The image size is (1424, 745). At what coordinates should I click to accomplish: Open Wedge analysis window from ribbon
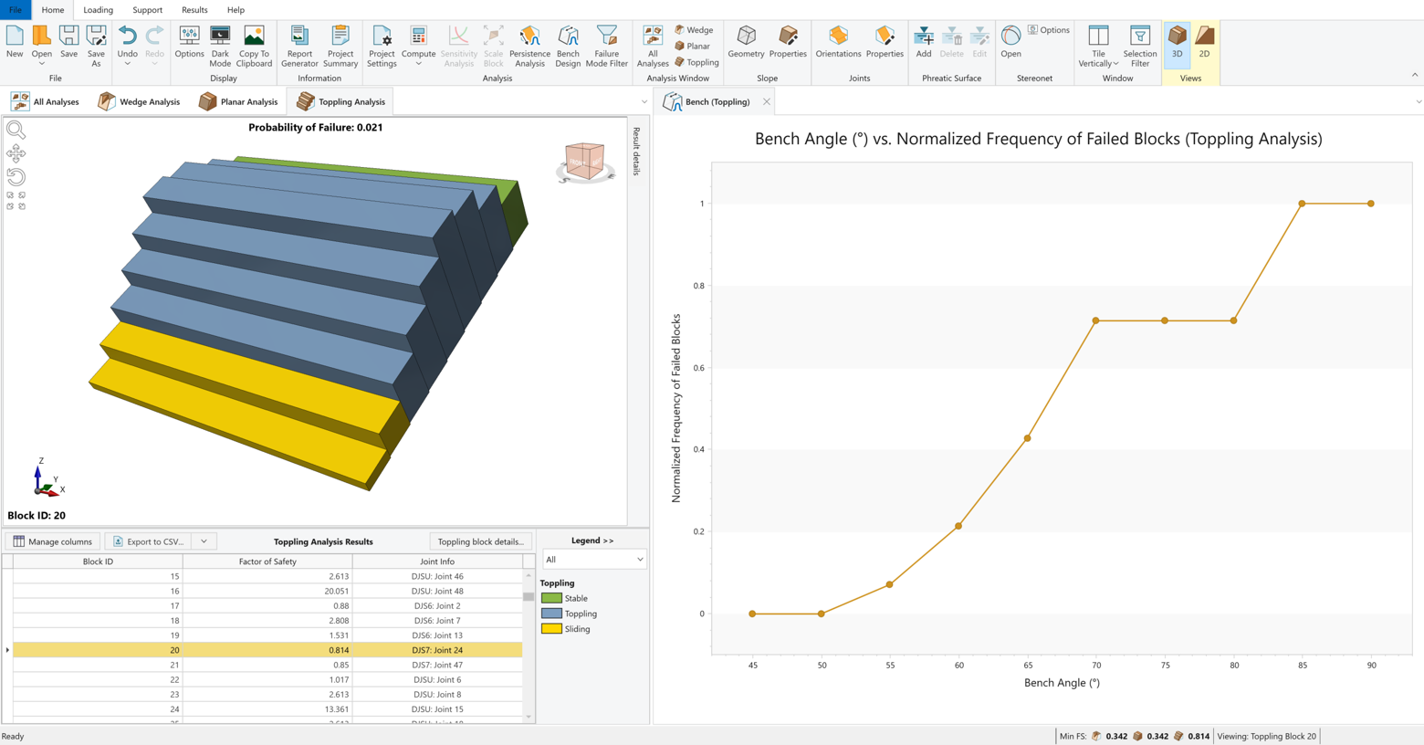click(x=695, y=30)
